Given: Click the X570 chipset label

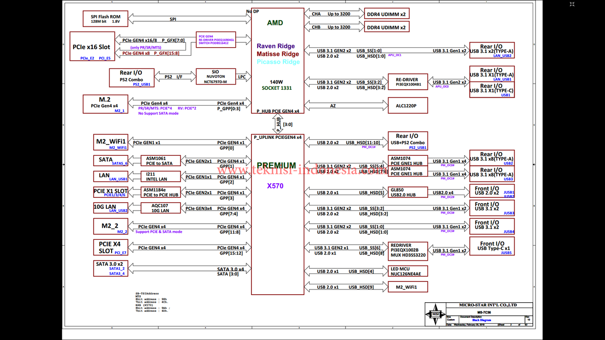Looking at the screenshot, I should pos(275,186).
